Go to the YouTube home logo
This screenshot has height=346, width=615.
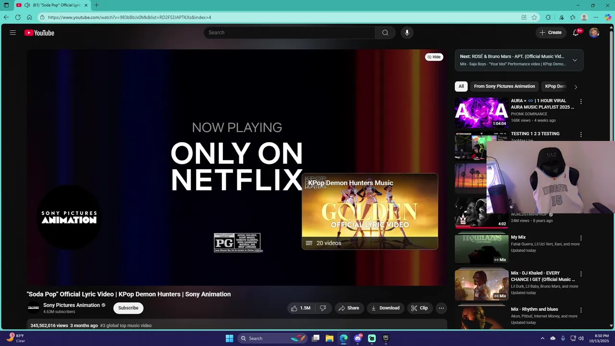click(x=39, y=33)
